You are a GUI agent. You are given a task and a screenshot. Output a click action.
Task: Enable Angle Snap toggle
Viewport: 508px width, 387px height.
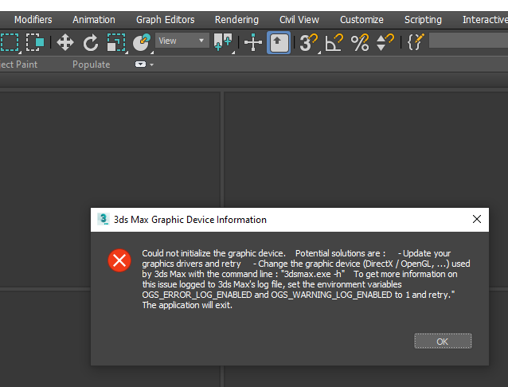click(334, 42)
